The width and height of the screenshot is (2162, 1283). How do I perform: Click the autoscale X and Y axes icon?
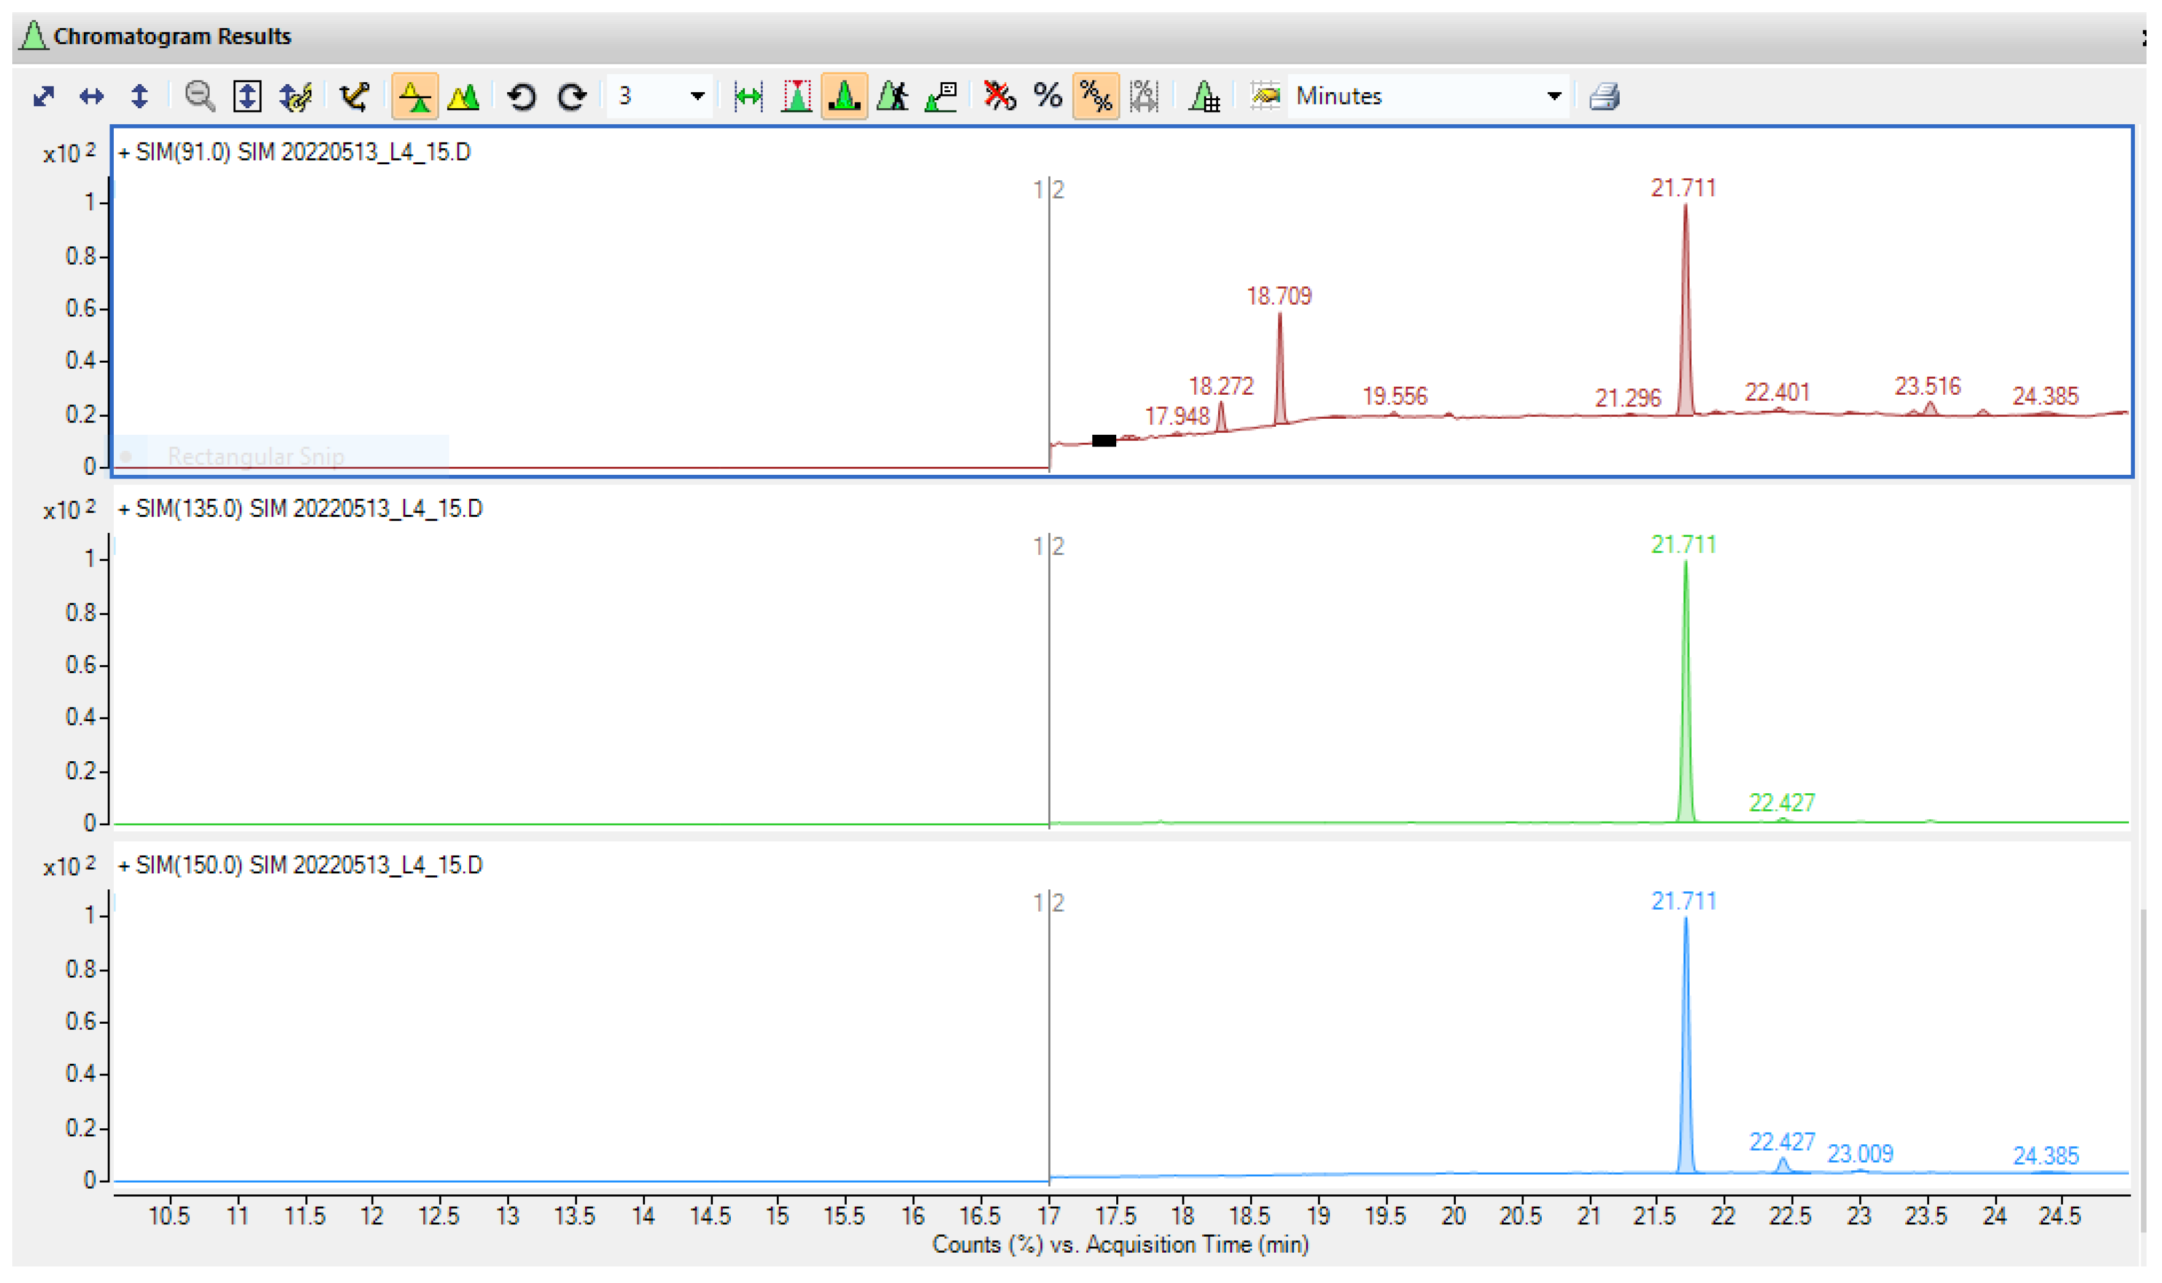(x=43, y=96)
